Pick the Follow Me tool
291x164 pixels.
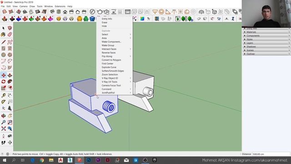(x=10, y=82)
